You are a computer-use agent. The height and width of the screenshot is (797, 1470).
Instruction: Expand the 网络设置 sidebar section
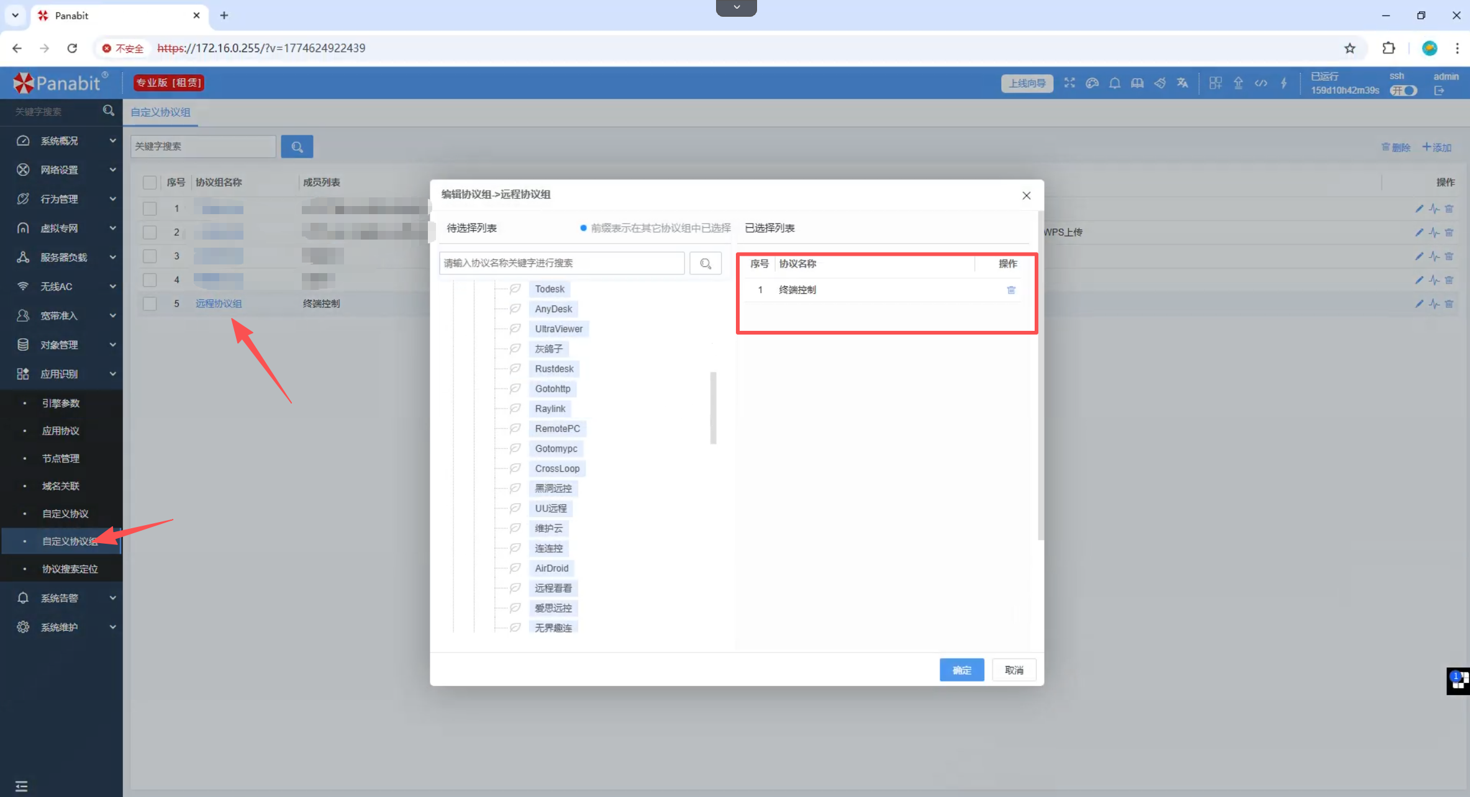pyautogui.click(x=61, y=169)
